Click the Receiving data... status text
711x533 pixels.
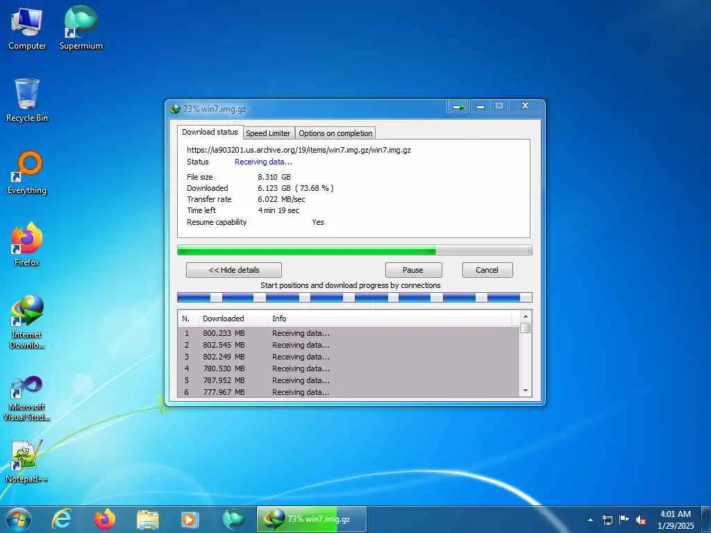(263, 162)
